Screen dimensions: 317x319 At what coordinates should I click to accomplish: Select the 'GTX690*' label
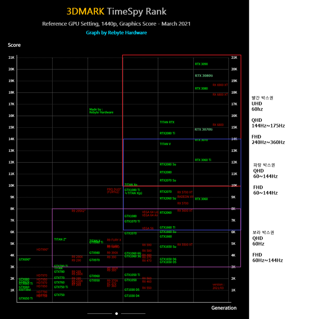tap(25, 259)
